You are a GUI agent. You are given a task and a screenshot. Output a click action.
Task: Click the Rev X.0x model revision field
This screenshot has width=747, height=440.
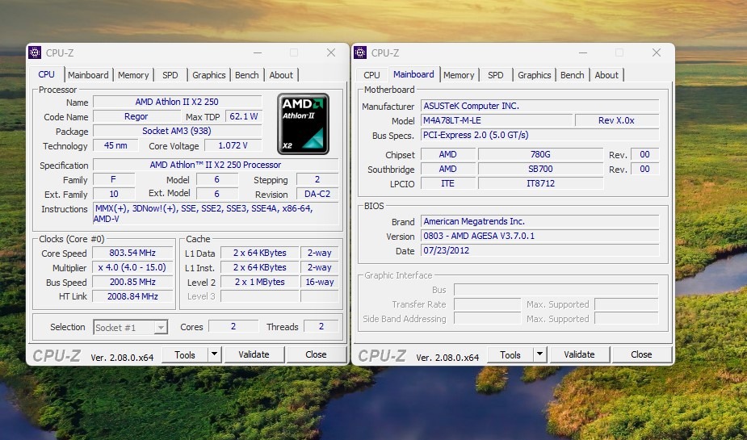617,120
